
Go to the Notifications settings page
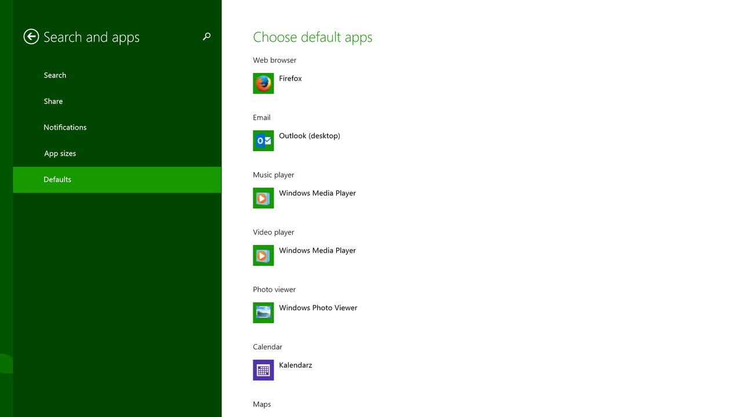click(117, 127)
